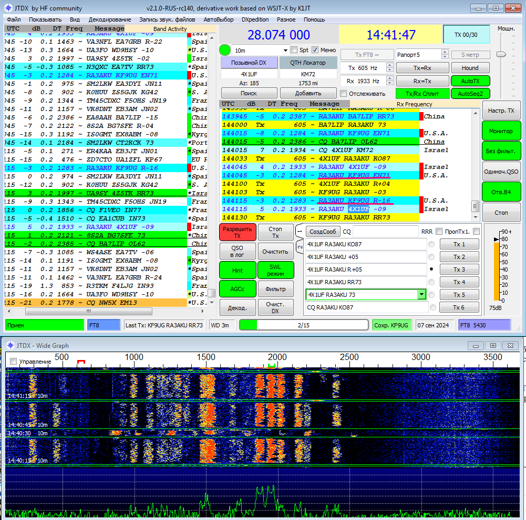Open the DXpedition menu

point(255,19)
